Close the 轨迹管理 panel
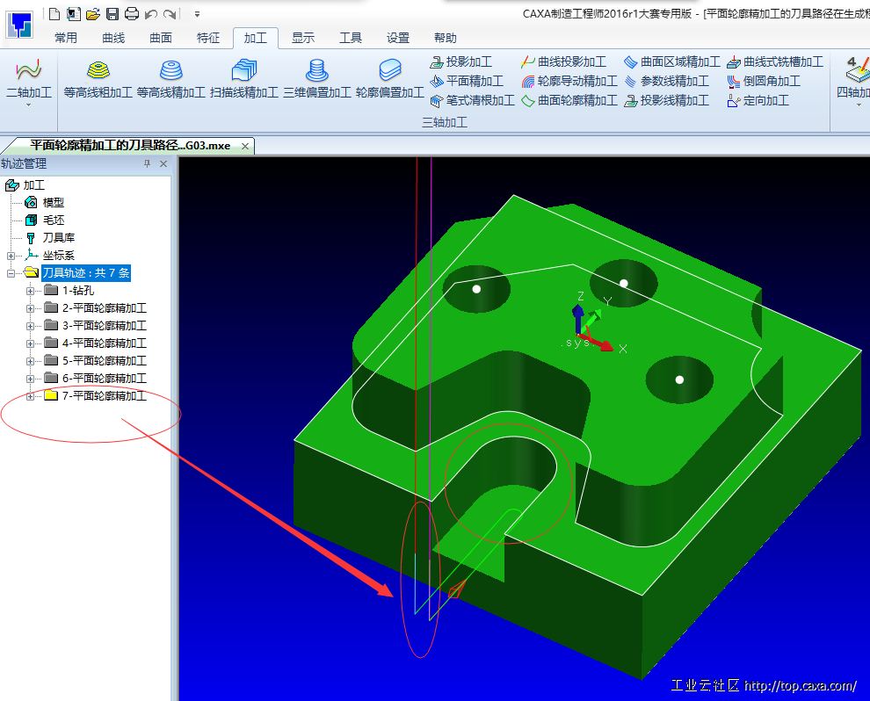Screen dimensions: 870x701 pyautogui.click(x=163, y=163)
